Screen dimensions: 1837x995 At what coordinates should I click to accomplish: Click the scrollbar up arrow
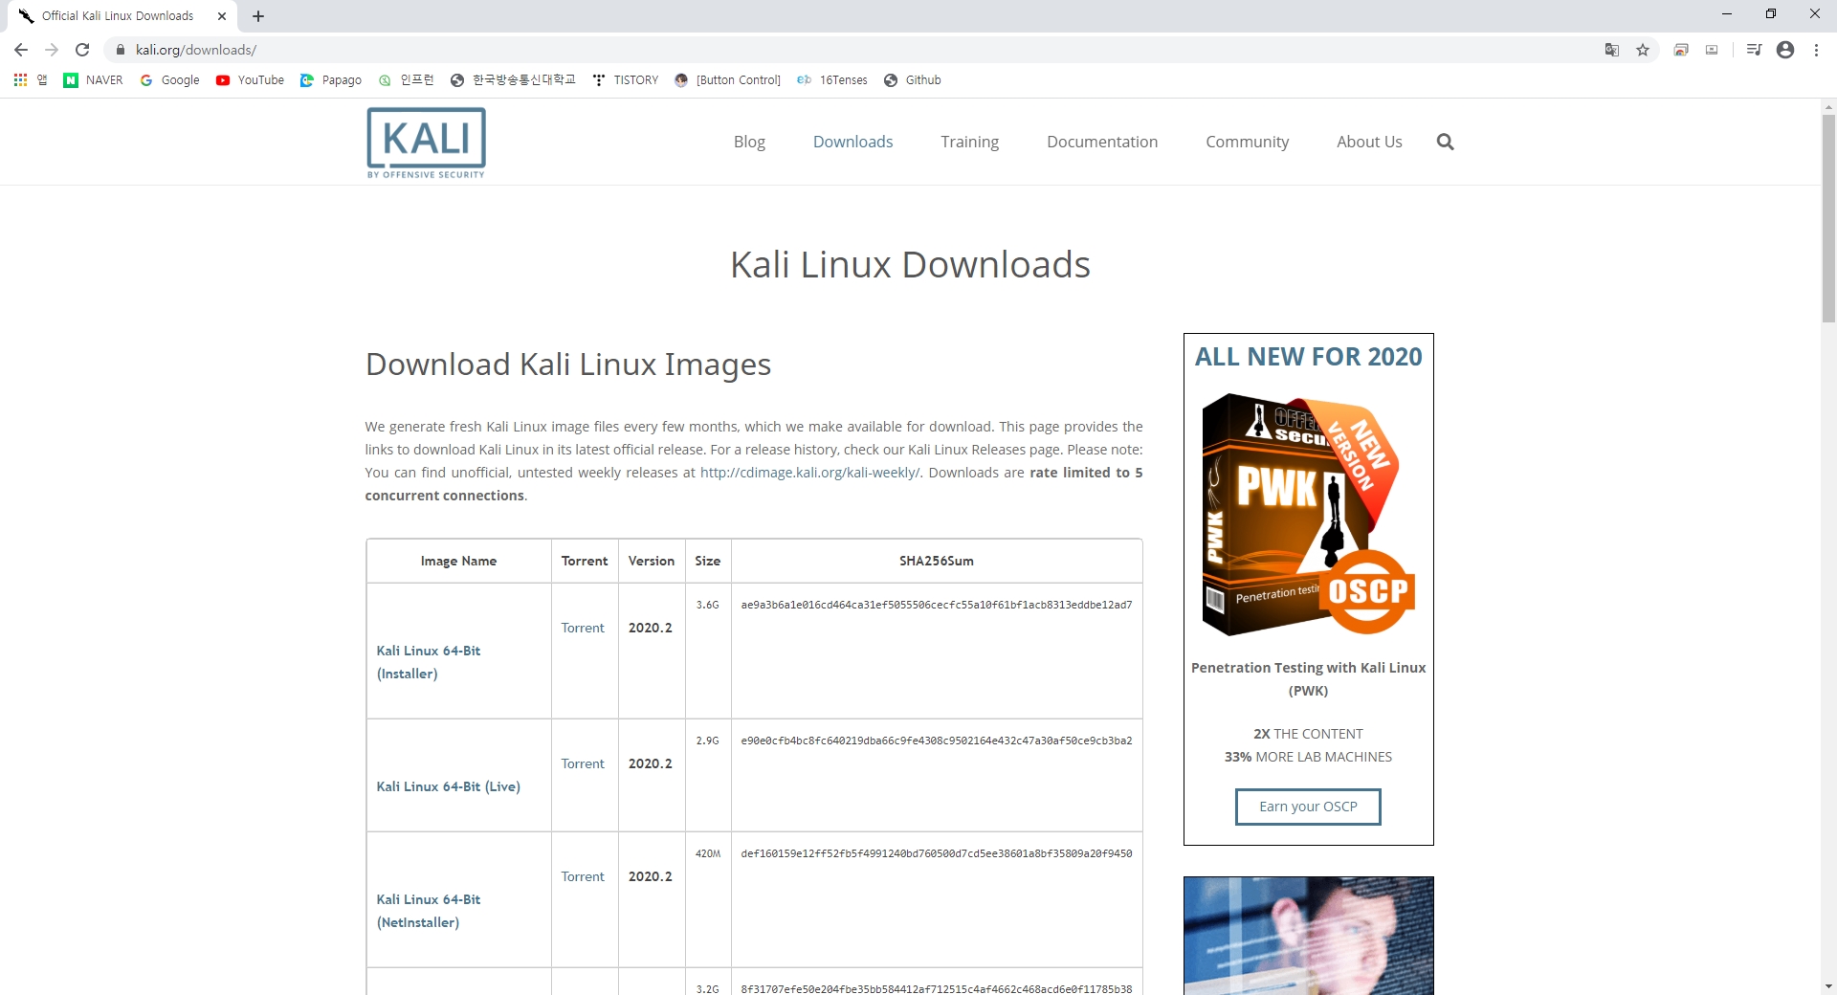(x=1828, y=107)
